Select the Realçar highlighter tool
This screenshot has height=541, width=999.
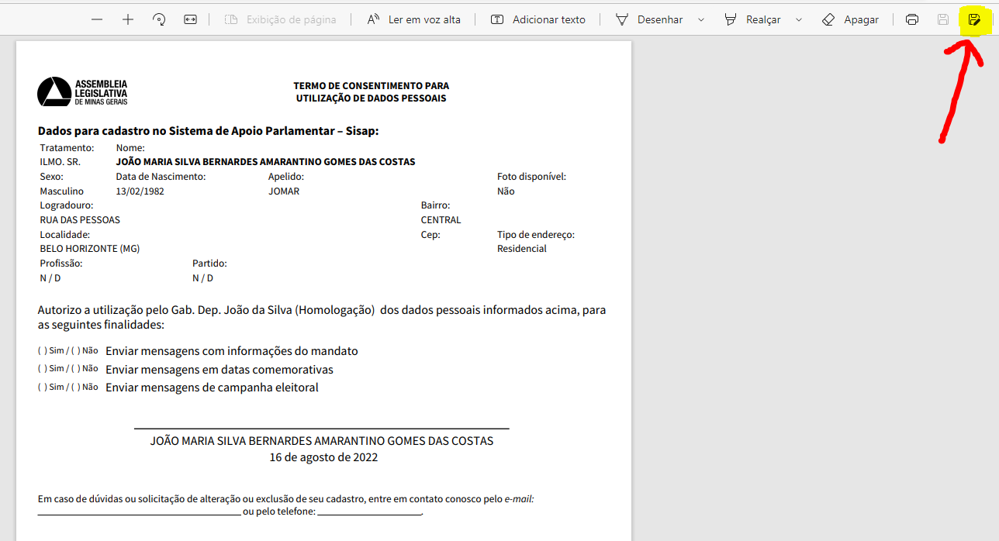tap(752, 19)
